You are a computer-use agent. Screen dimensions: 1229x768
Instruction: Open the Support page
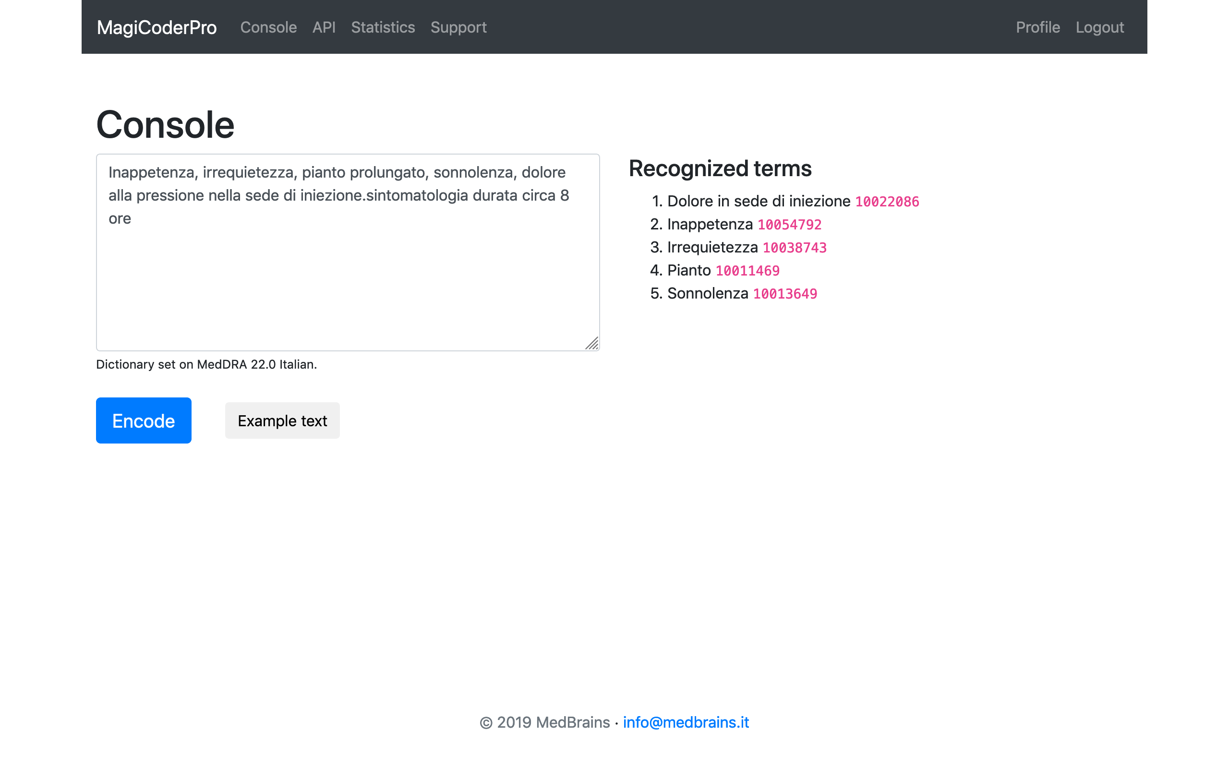pos(458,27)
